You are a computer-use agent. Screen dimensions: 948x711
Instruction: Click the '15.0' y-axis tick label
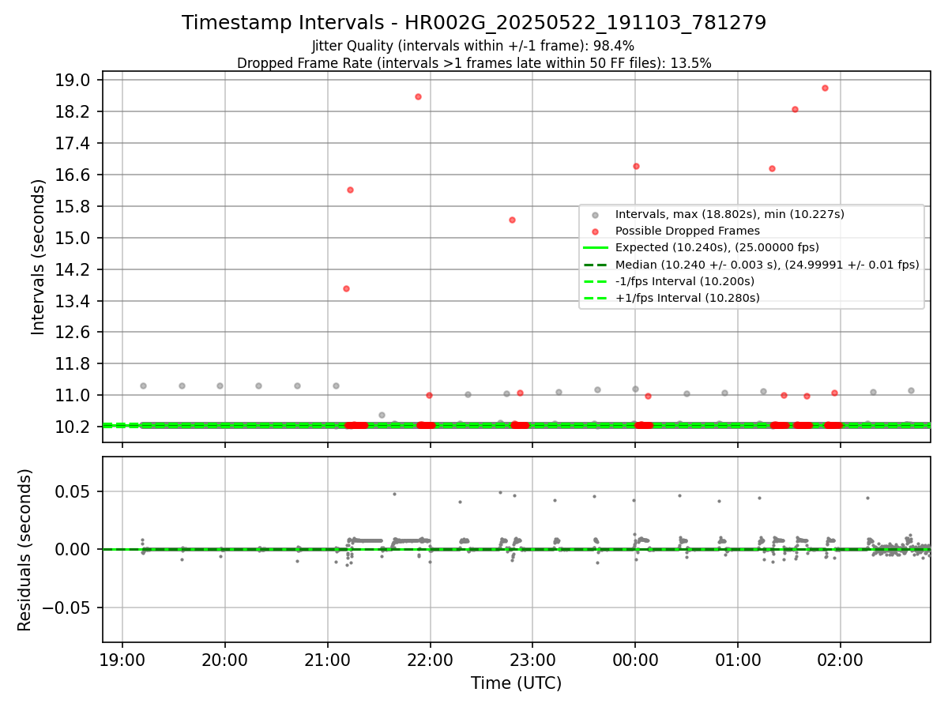pyautogui.click(x=74, y=238)
